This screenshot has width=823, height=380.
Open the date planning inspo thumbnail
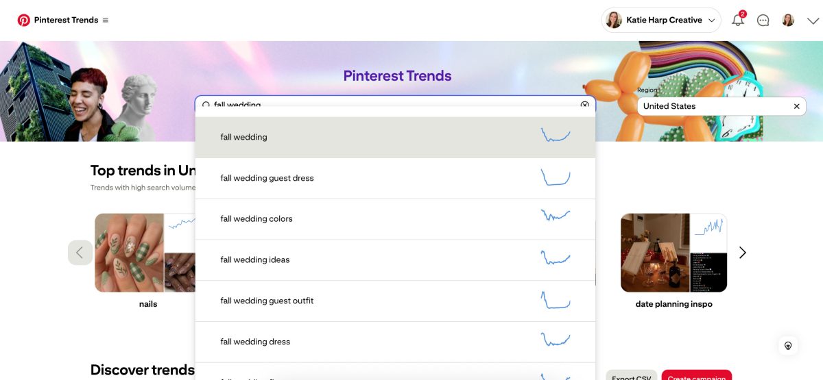point(655,253)
